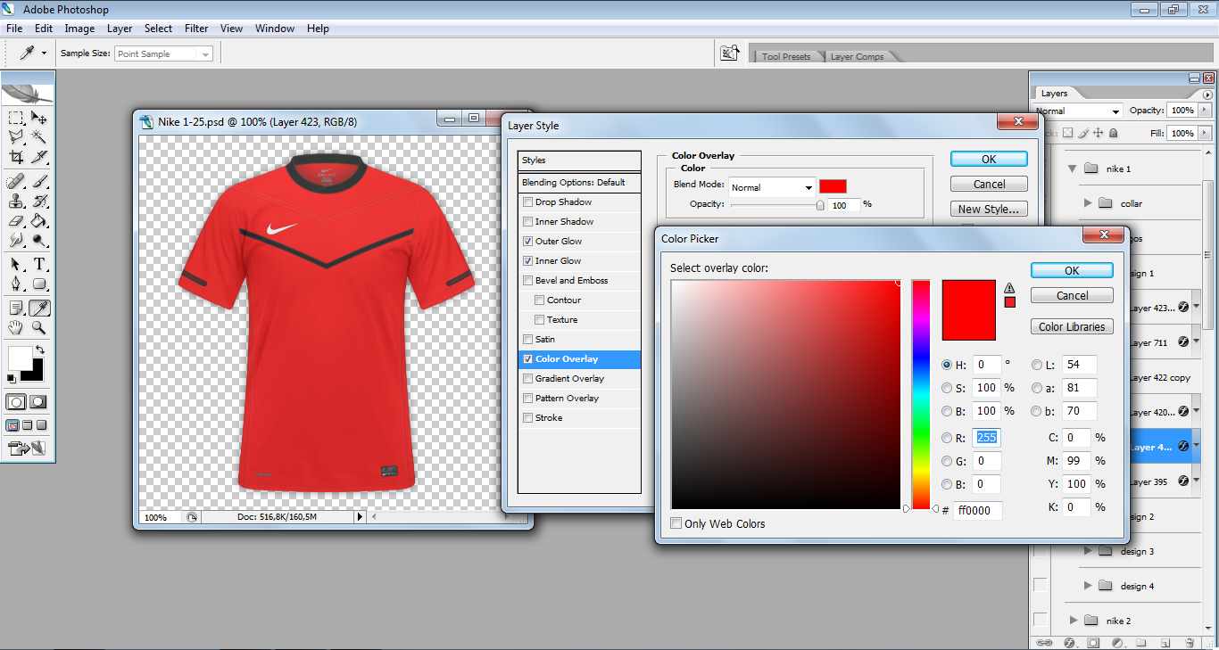1219x650 pixels.
Task: Open the layer Opacity slider arrow
Action: point(1203,111)
